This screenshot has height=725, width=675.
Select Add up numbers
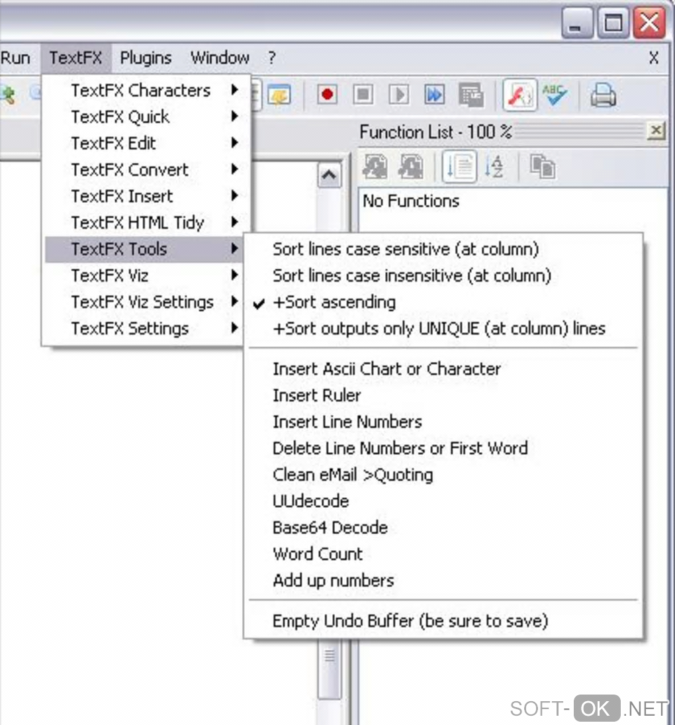(443, 580)
